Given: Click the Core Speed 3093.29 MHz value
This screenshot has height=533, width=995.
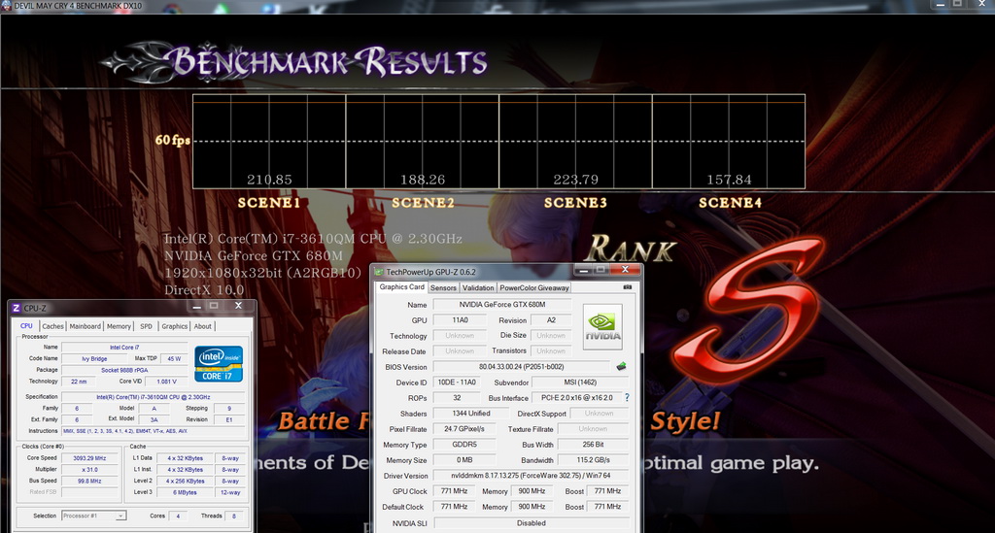Looking at the screenshot, I should pyautogui.click(x=89, y=458).
